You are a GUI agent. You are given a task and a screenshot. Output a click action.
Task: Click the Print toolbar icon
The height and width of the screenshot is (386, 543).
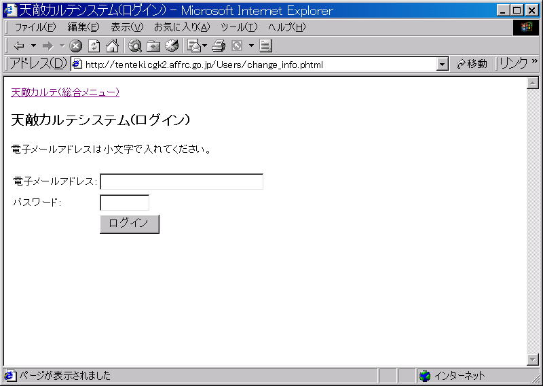(x=218, y=46)
